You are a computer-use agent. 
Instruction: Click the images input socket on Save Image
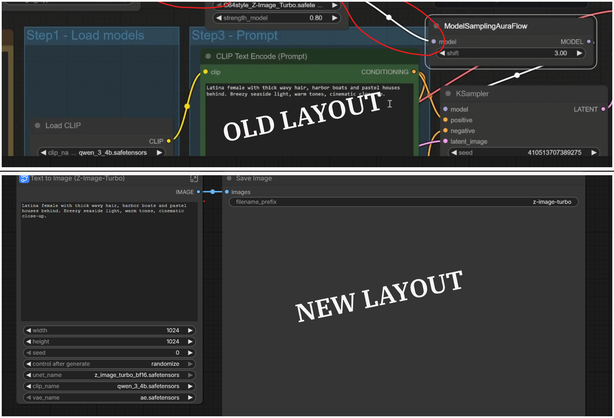pyautogui.click(x=227, y=192)
